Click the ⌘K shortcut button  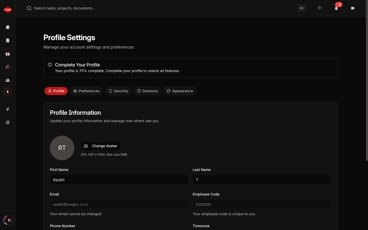tap(302, 8)
